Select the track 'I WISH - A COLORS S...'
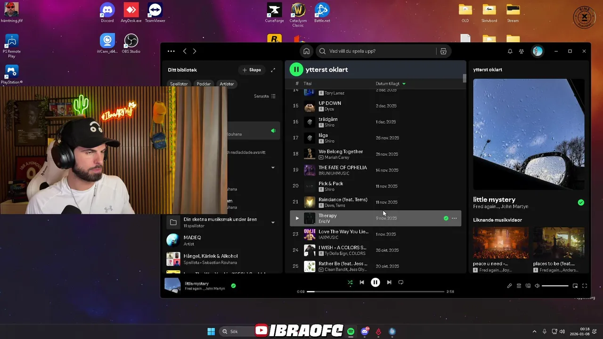This screenshot has width=603, height=339. (x=375, y=250)
